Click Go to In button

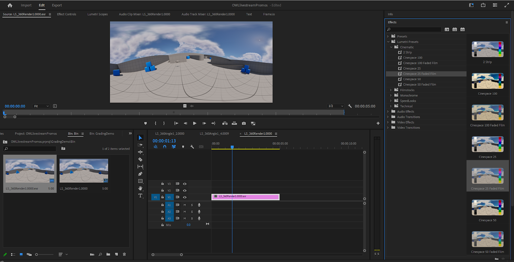(176, 123)
